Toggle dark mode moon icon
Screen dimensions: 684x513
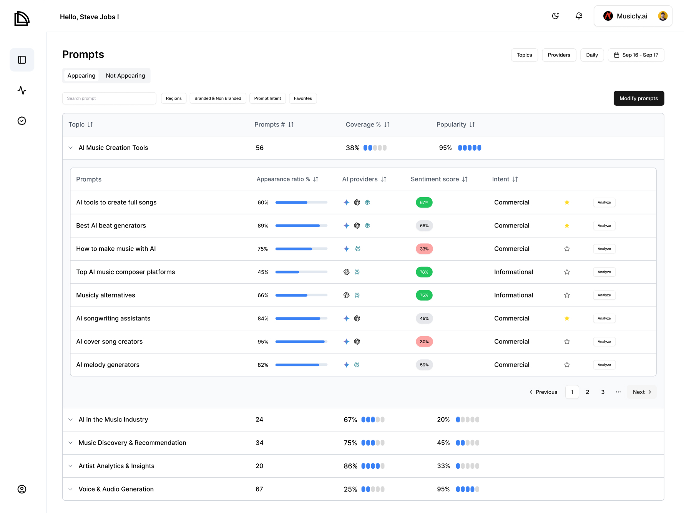coord(555,16)
